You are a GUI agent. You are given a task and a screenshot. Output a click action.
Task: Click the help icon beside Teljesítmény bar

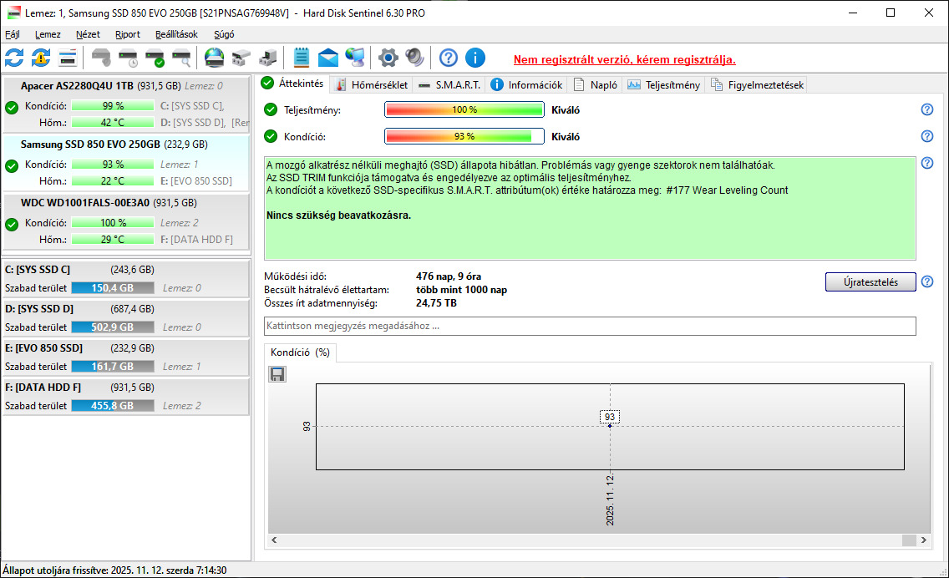(926, 109)
